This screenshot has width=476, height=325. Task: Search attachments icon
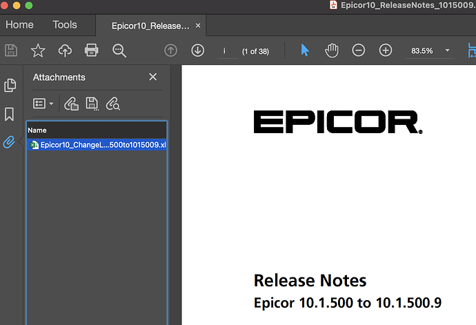(113, 104)
